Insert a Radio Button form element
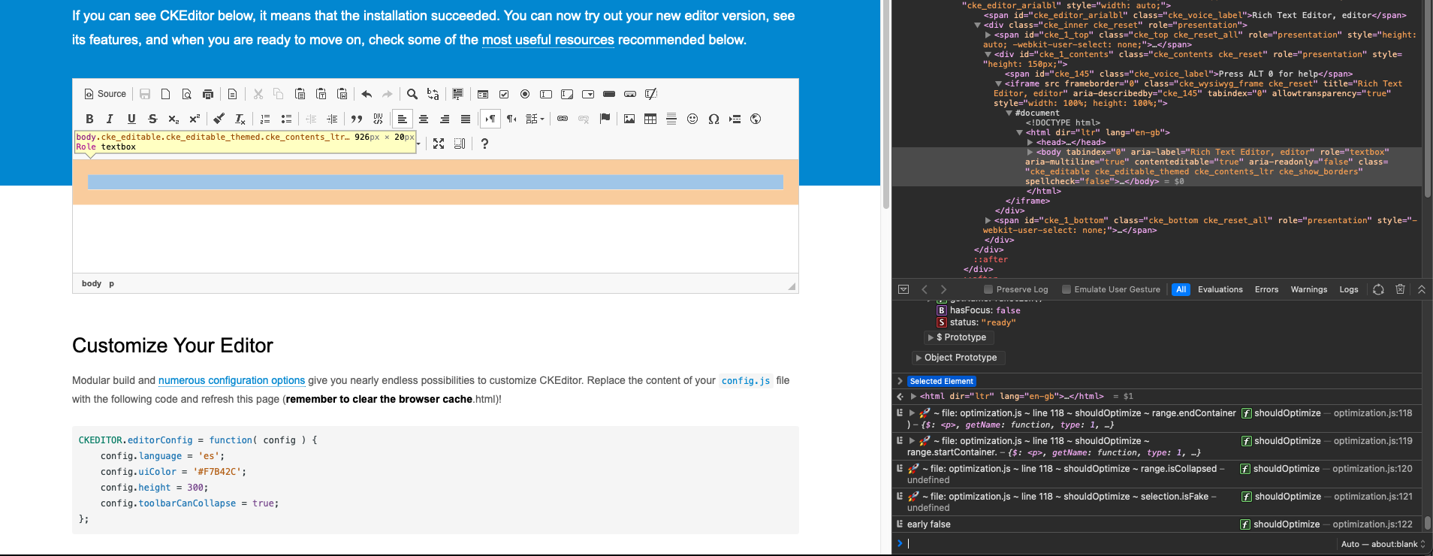 click(525, 94)
